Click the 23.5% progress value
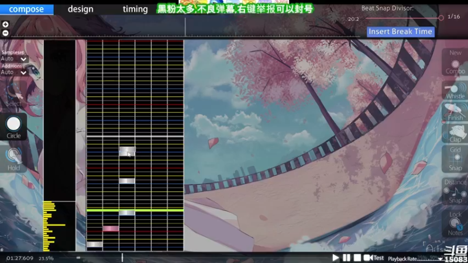Image resolution: width=468 pixels, height=263 pixels. click(46, 258)
